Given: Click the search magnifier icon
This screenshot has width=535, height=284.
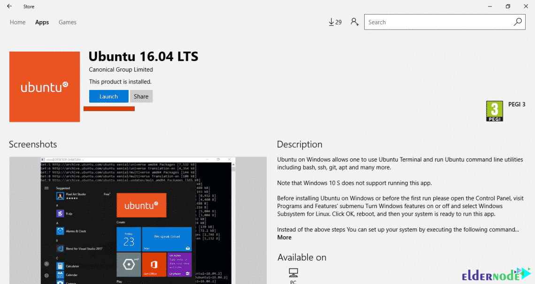Looking at the screenshot, I should 517,22.
